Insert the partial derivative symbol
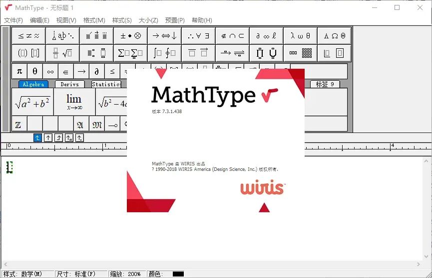The width and height of the screenshot is (432, 278). (x=97, y=72)
